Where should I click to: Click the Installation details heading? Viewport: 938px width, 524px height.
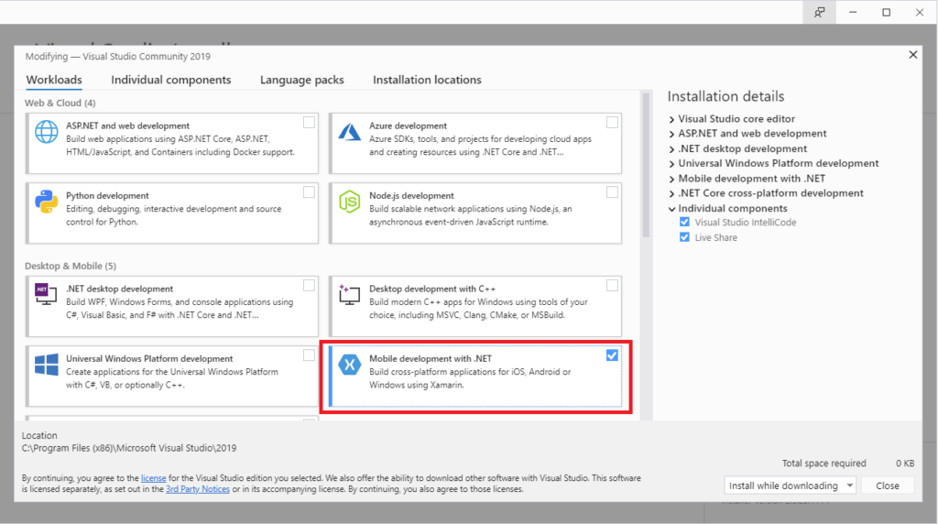[725, 96]
